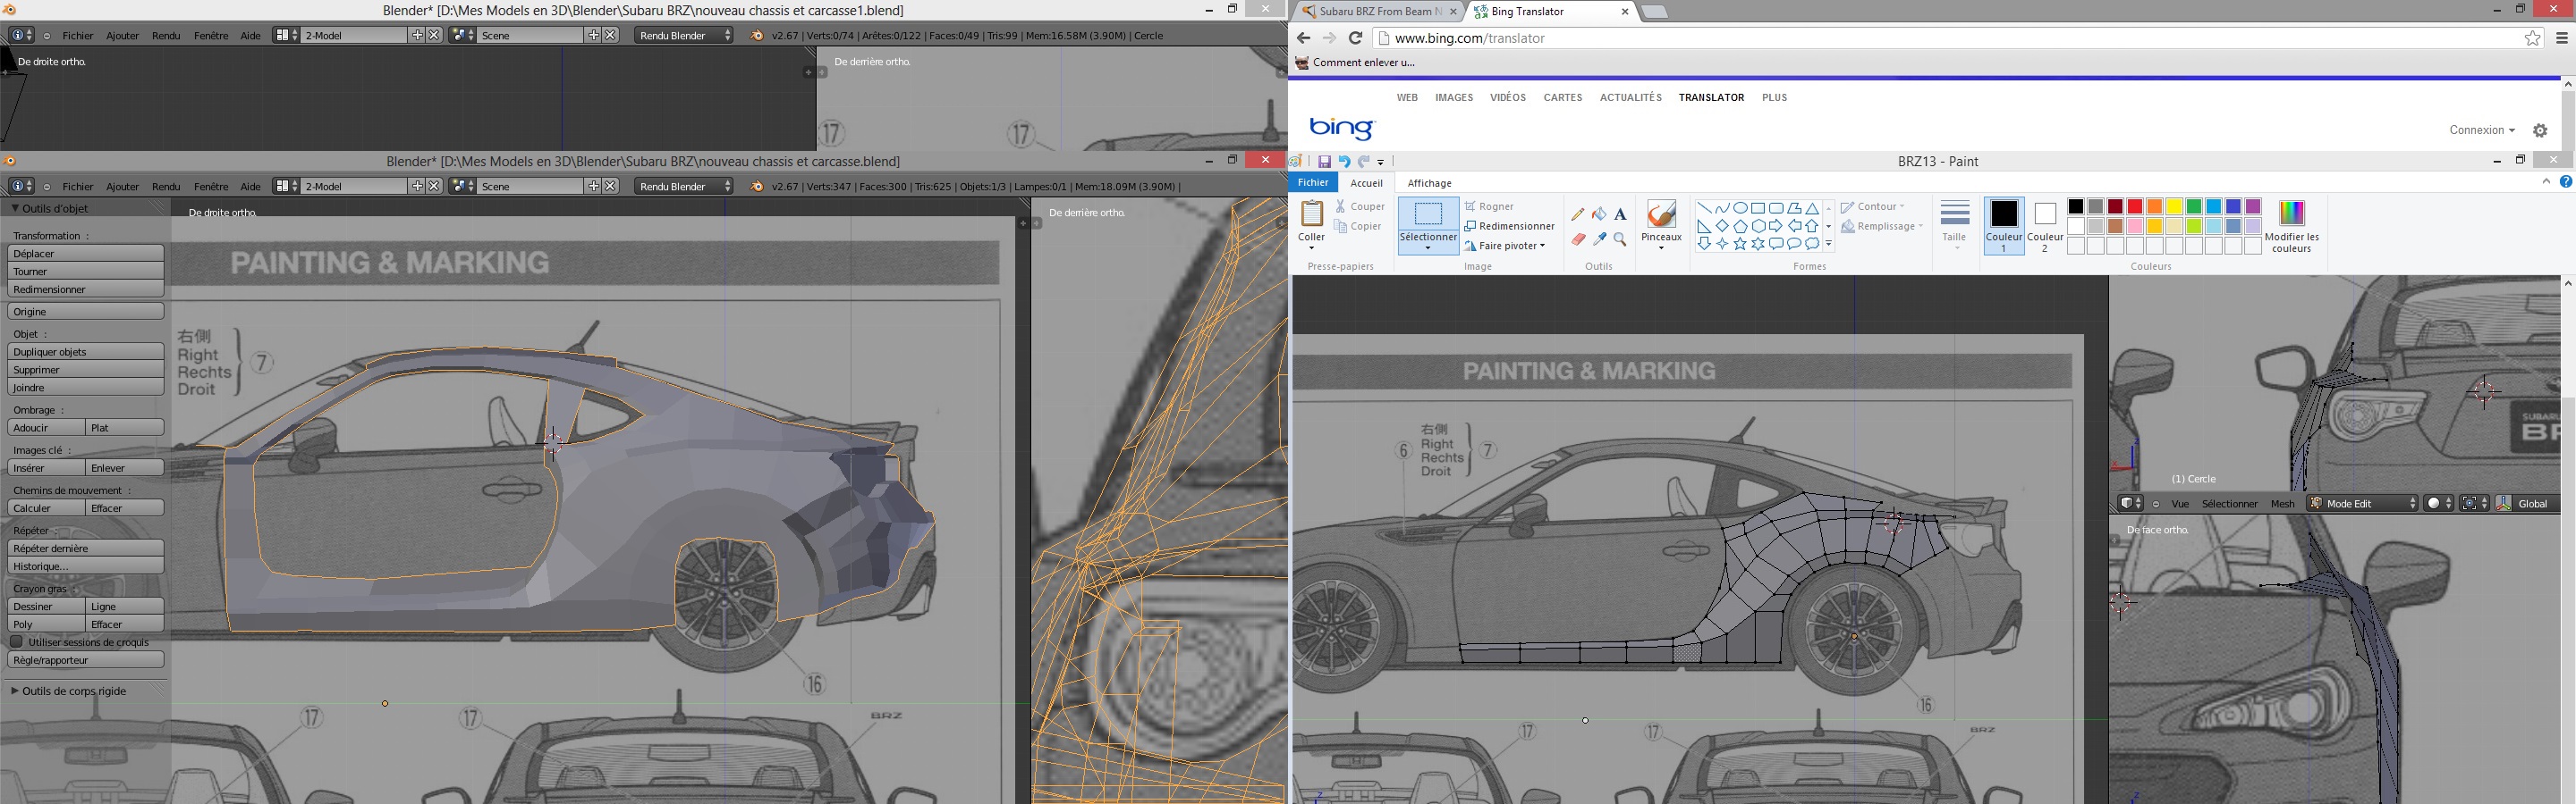Click the Redo arrow in Paint
Viewport: 2576px width, 804px height.
pos(1363,161)
